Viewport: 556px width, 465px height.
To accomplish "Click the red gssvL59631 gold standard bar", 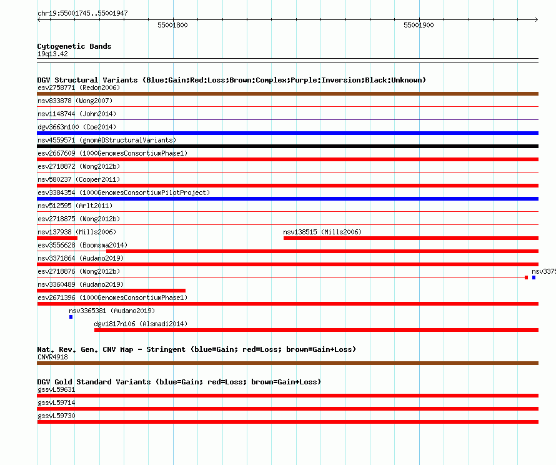I will click(287, 396).
